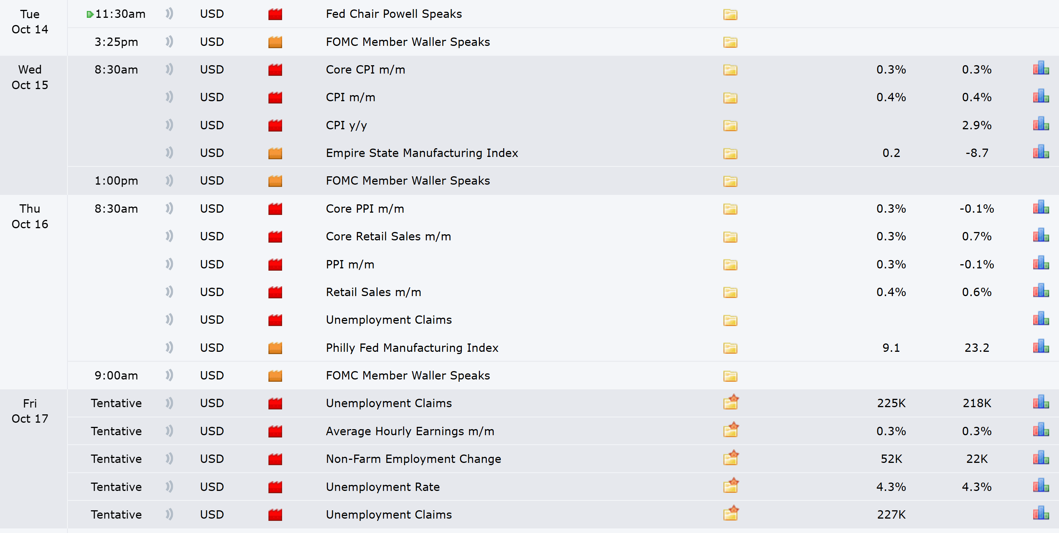Screen dimensions: 1059x533
Task: Click red impact icon for Non-Farm Employment Change
Action: click(275, 459)
